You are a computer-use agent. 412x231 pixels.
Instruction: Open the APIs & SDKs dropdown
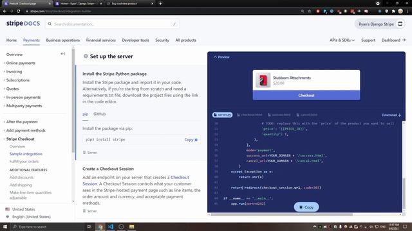(x=342, y=40)
